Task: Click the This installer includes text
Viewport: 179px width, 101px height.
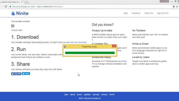Action: (20, 21)
